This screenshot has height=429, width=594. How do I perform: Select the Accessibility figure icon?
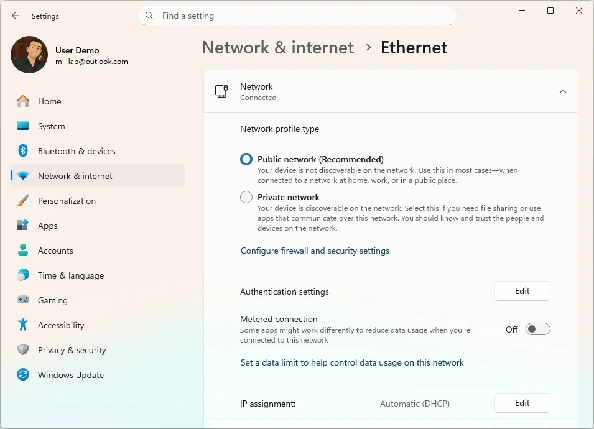[x=23, y=325]
